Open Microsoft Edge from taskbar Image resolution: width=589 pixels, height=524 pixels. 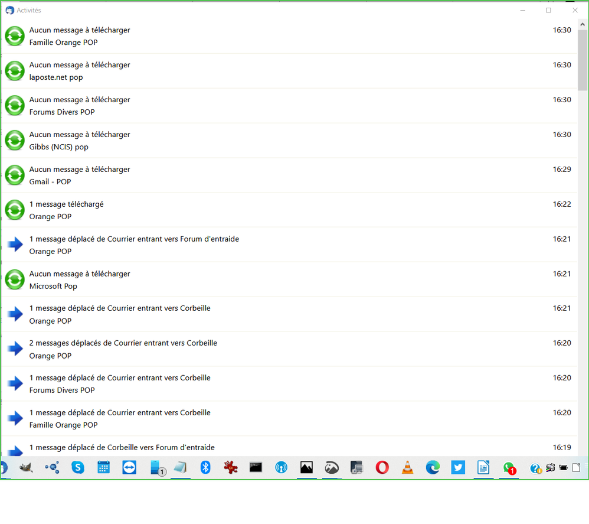[x=433, y=468]
